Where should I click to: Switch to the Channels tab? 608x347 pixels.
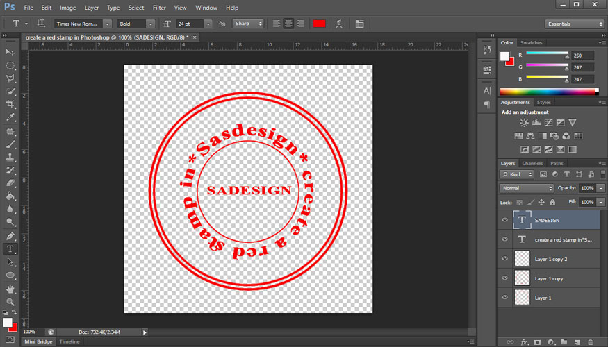(532, 163)
